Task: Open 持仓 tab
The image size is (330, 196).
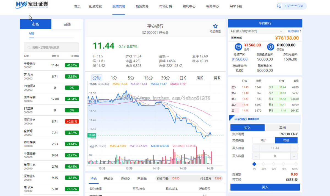Action: point(94,179)
